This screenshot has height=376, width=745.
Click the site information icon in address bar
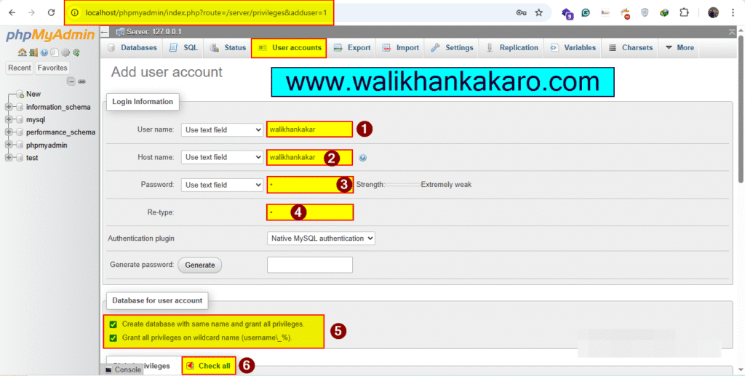[75, 13]
